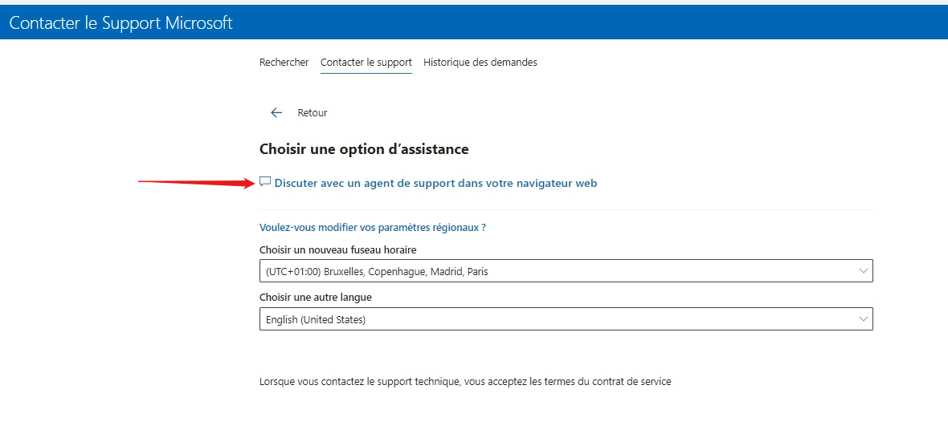
Task: Open the Historique des demandes tab
Action: 480,62
